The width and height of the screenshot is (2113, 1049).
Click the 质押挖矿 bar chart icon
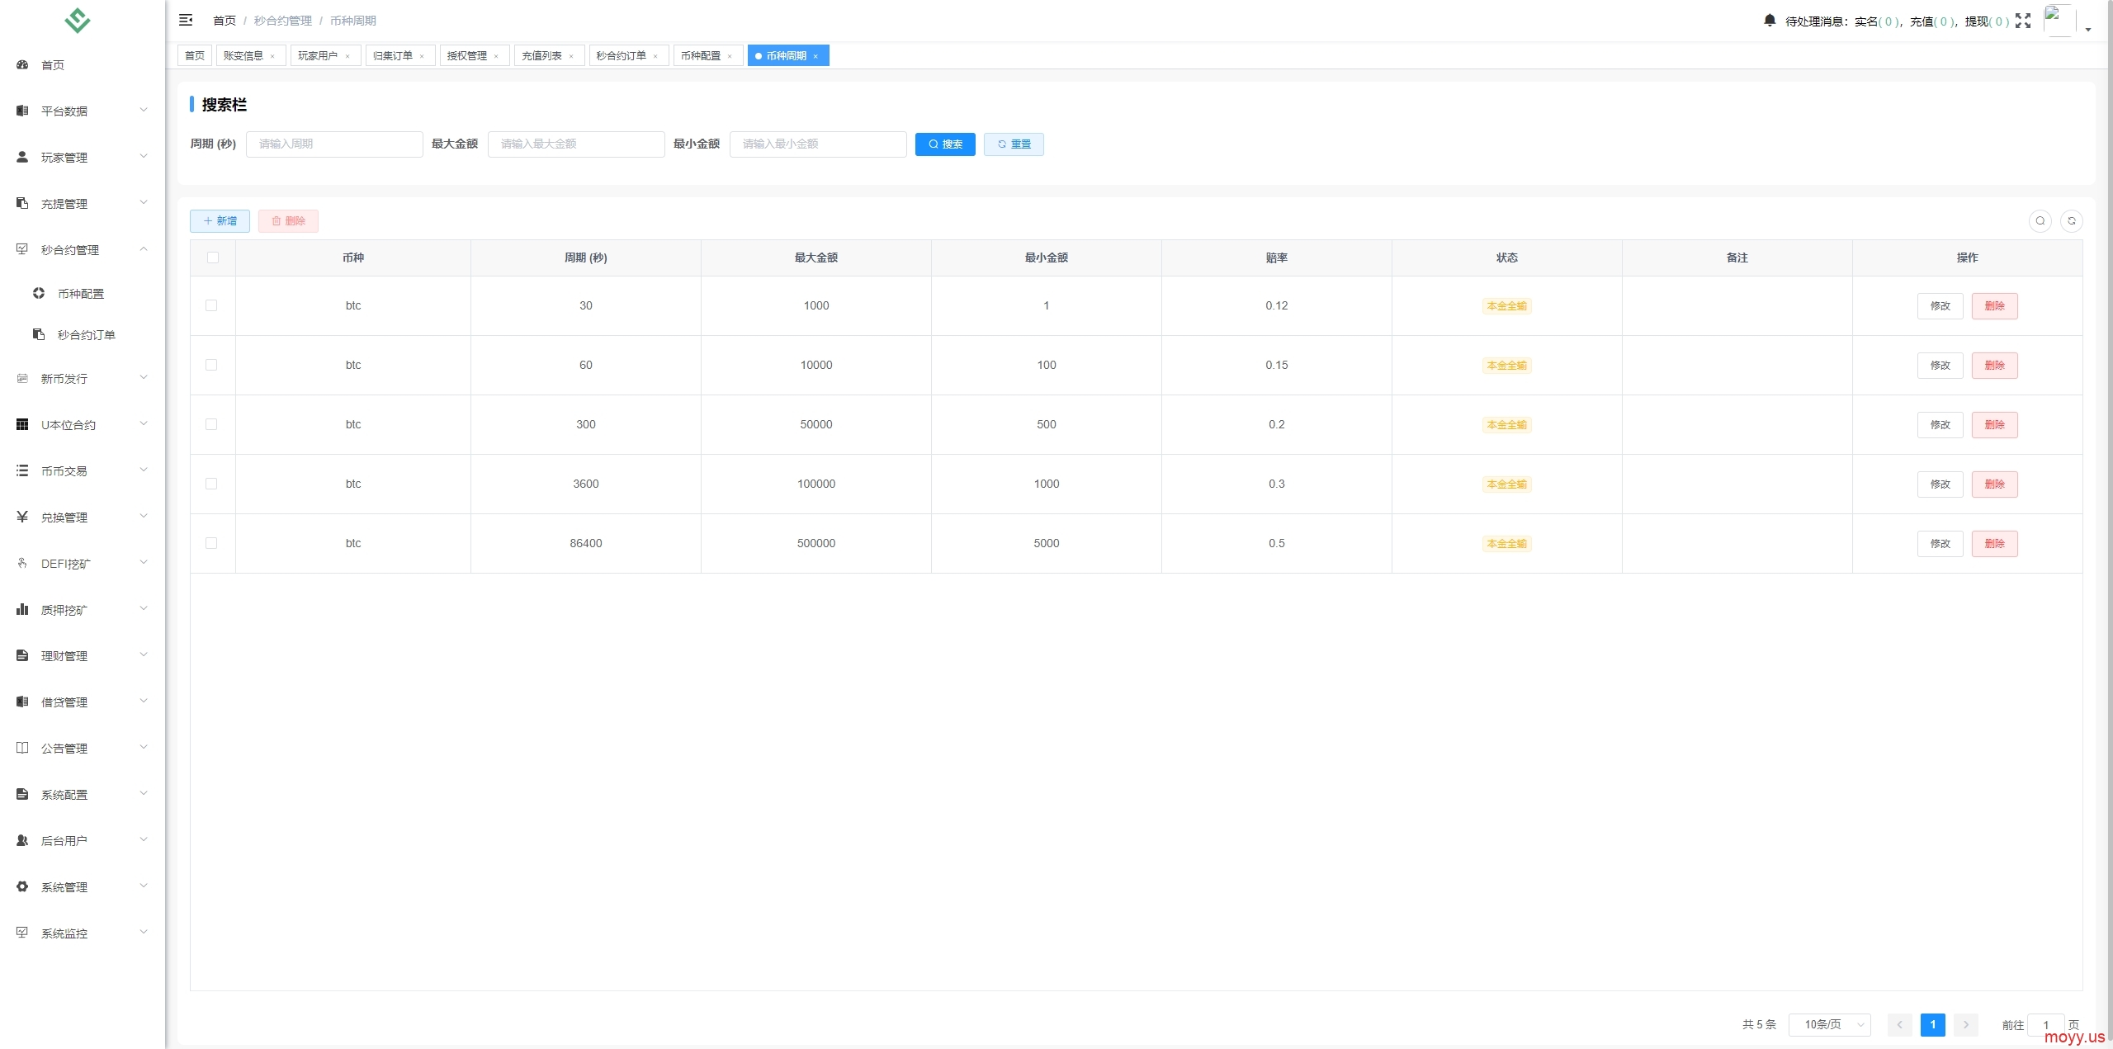(22, 609)
